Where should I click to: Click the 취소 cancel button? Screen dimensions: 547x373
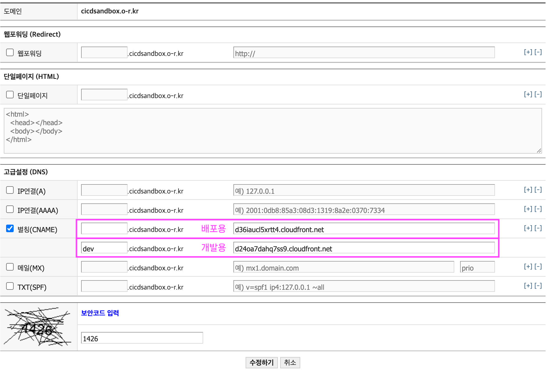coord(290,363)
